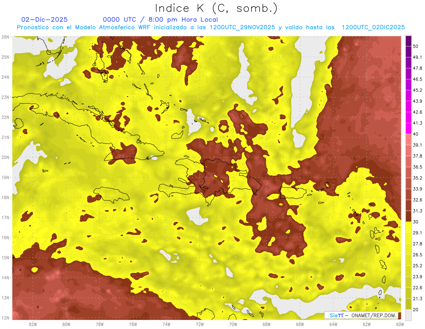Click the longitude axis label "68W"
425x329 pixels.
[x=267, y=324]
